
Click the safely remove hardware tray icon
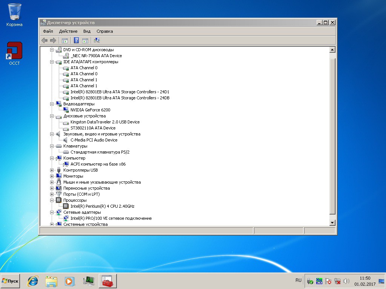pos(310,281)
